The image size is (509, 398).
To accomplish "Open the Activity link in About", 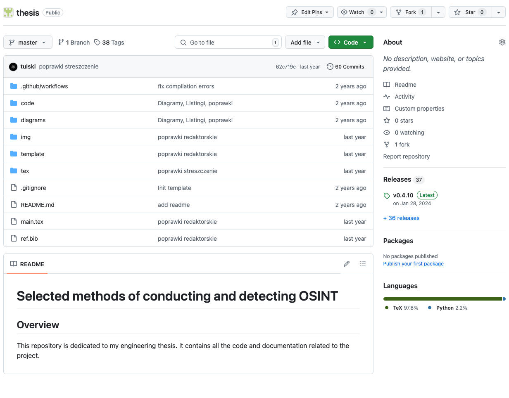I will coord(404,97).
